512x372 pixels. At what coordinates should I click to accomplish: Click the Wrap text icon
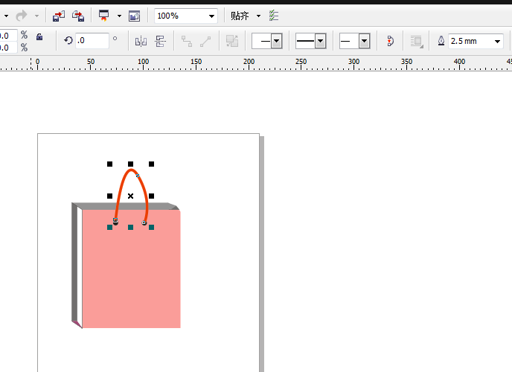point(417,42)
